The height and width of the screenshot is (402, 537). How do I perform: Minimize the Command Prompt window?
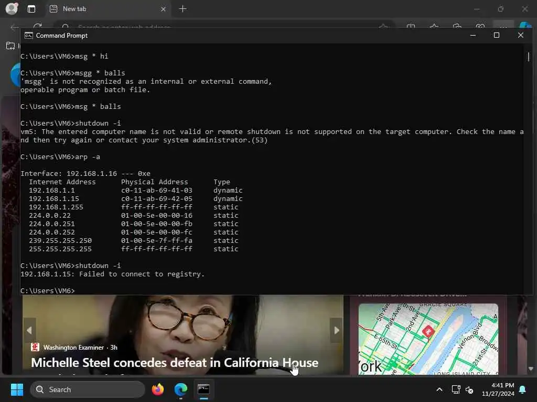473,35
